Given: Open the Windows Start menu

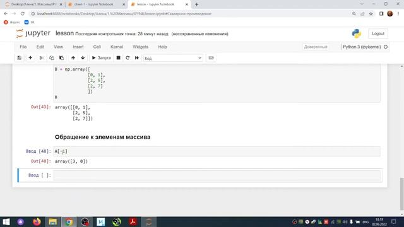Looking at the screenshot, I should coord(6,222).
